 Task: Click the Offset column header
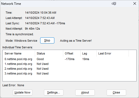[x=72, y=53]
